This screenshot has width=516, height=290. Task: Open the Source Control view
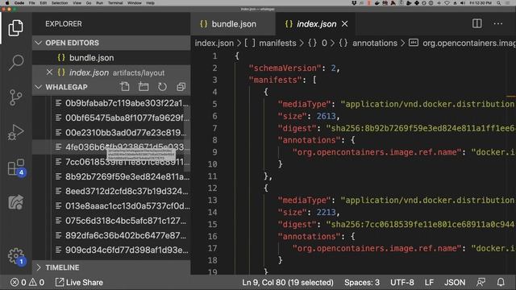[15, 97]
